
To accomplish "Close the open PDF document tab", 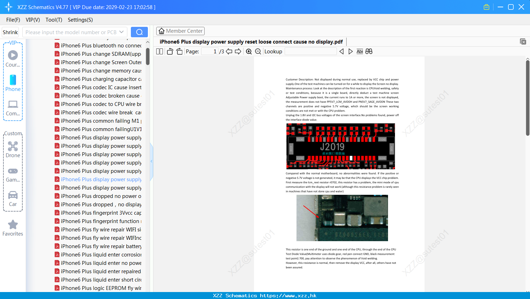I will (523, 41).
